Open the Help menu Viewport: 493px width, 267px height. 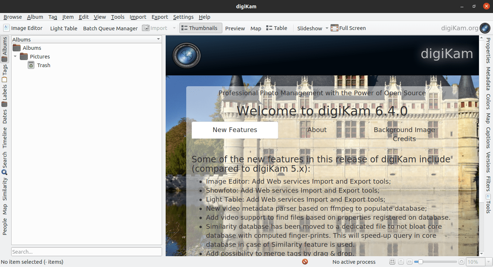click(204, 17)
